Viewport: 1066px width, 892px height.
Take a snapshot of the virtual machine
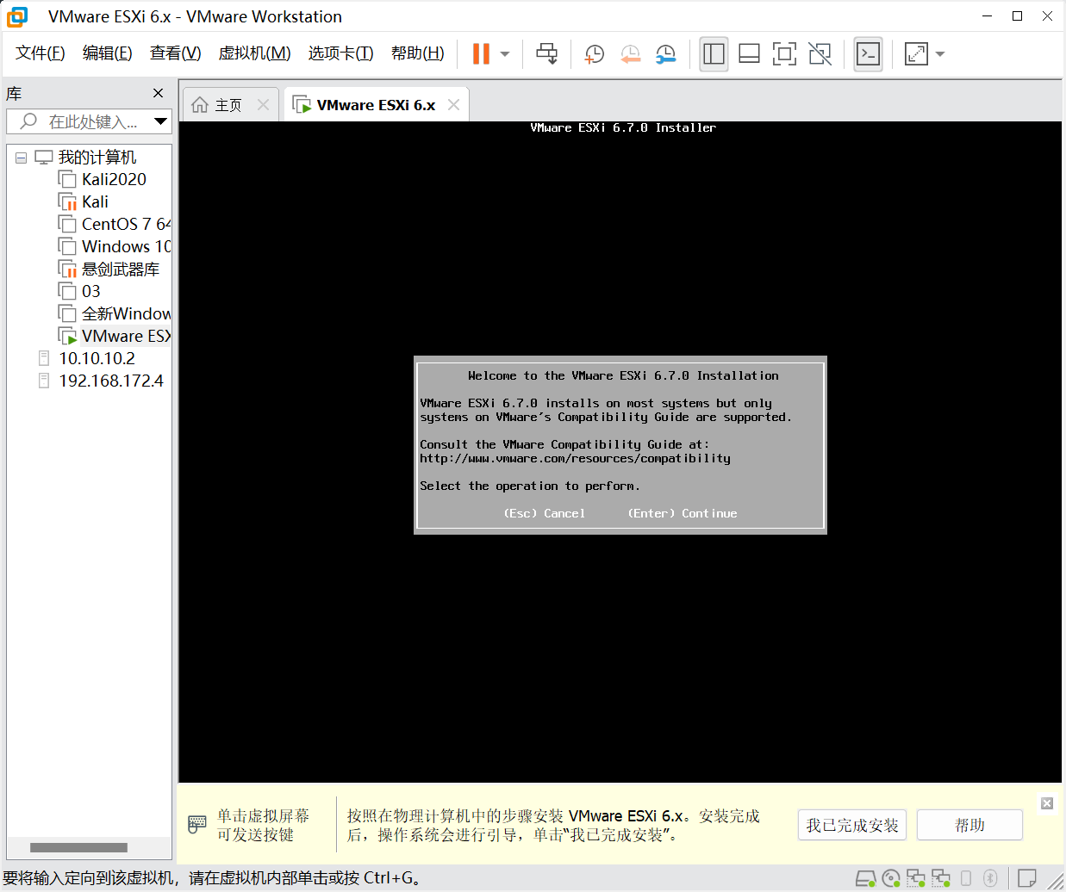[594, 53]
